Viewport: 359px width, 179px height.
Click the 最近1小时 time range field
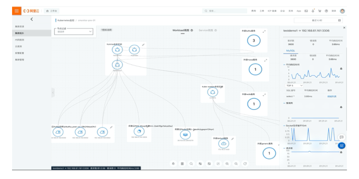[x=318, y=21]
